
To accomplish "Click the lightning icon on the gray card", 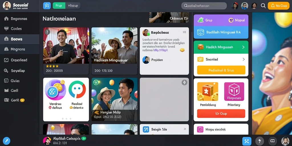I will [184, 82].
